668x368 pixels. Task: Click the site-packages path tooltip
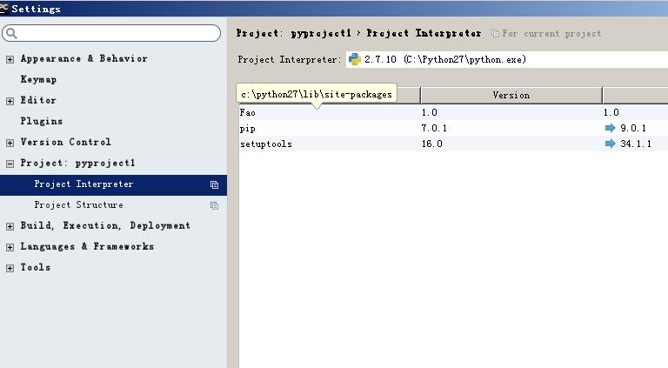click(317, 94)
